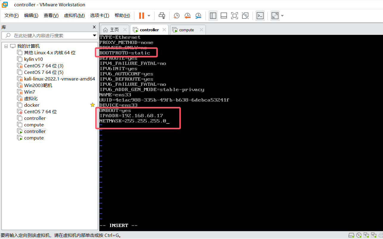Click the hard disk status icon
The height and width of the screenshot is (239, 383).
pyautogui.click(x=351, y=235)
